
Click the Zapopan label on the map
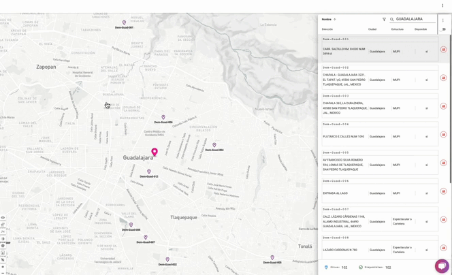pos(46,67)
